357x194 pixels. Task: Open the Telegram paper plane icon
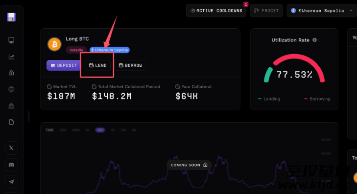[11, 181]
